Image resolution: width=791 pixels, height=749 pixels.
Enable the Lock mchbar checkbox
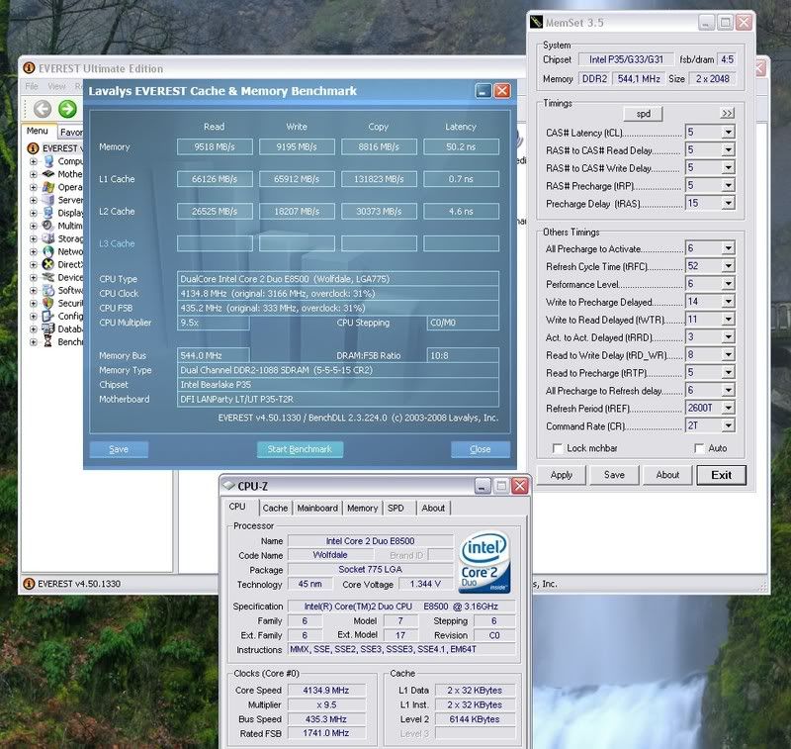[x=560, y=448]
